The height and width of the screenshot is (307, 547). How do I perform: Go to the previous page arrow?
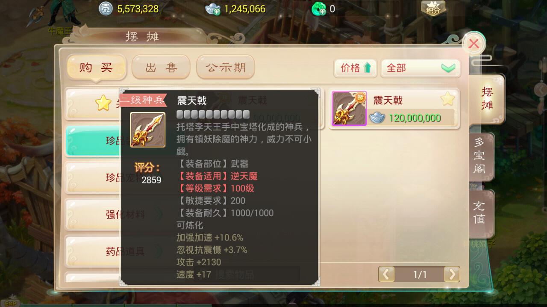tap(386, 274)
